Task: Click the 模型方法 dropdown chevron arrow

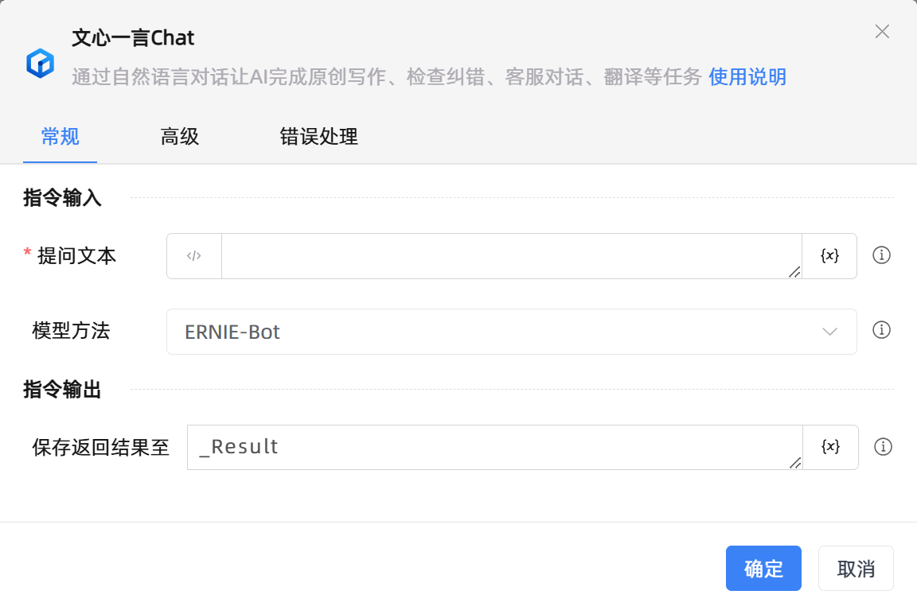Action: 829,332
